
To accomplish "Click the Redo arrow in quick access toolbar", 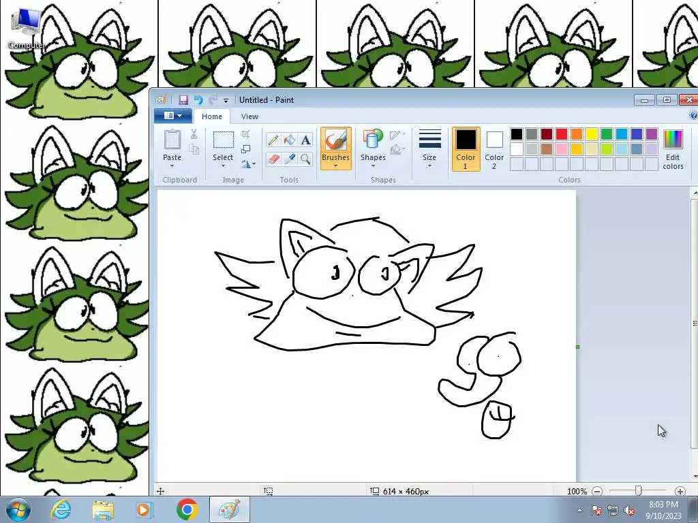I will coord(213,100).
